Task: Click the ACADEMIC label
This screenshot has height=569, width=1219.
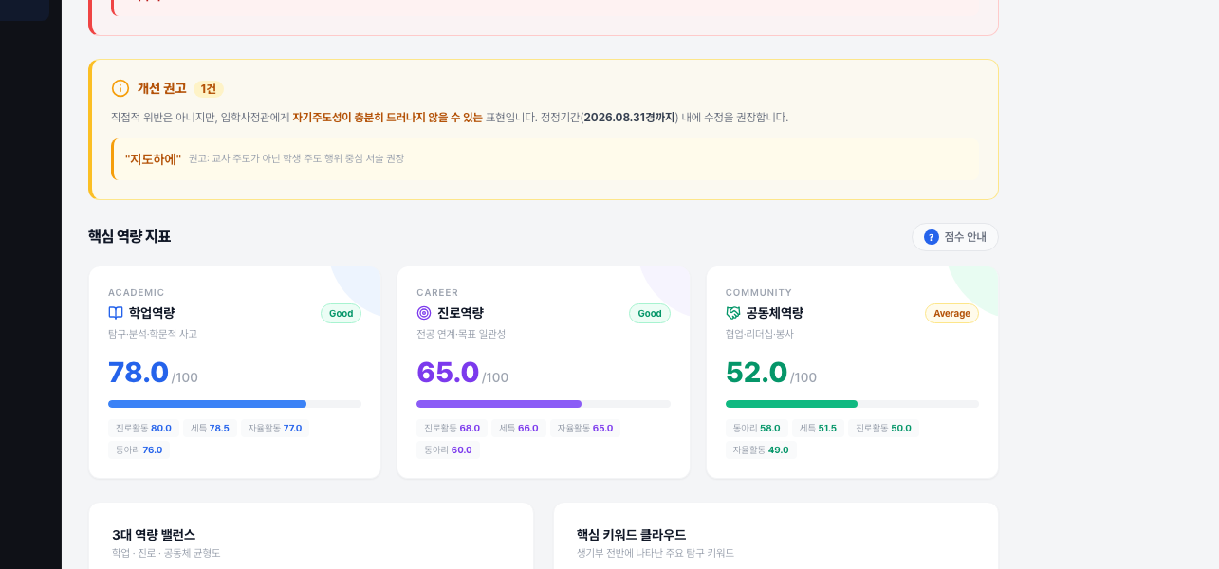Action: (137, 293)
